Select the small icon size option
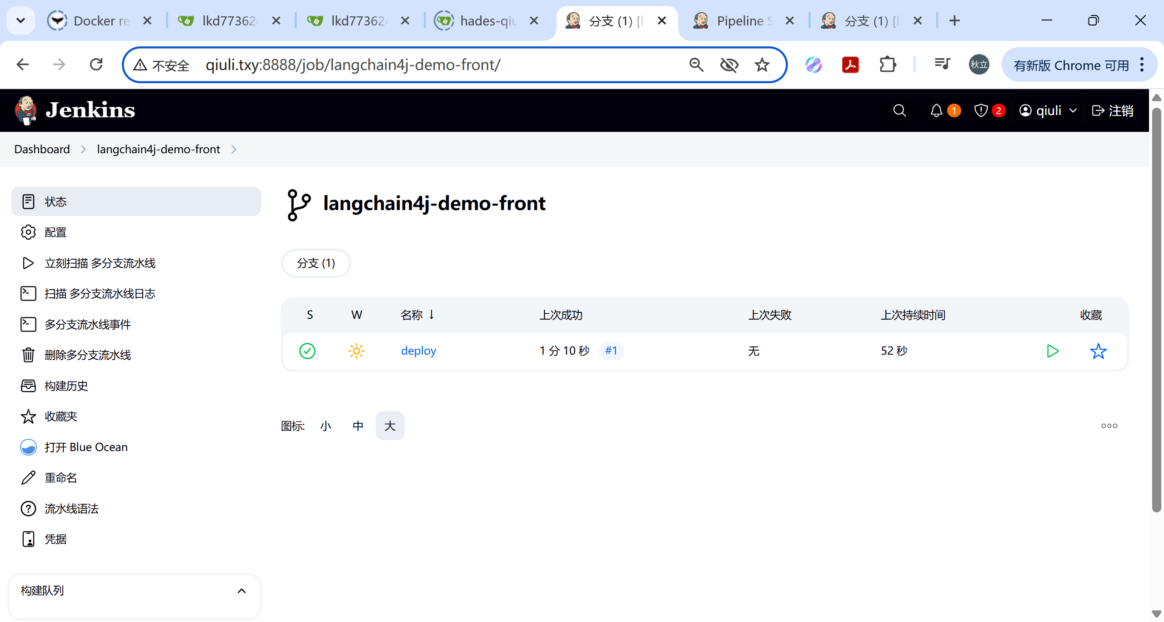Viewport: 1164px width, 622px height. click(326, 426)
